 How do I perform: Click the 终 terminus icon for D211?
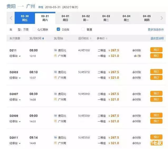[x=55, y=55]
